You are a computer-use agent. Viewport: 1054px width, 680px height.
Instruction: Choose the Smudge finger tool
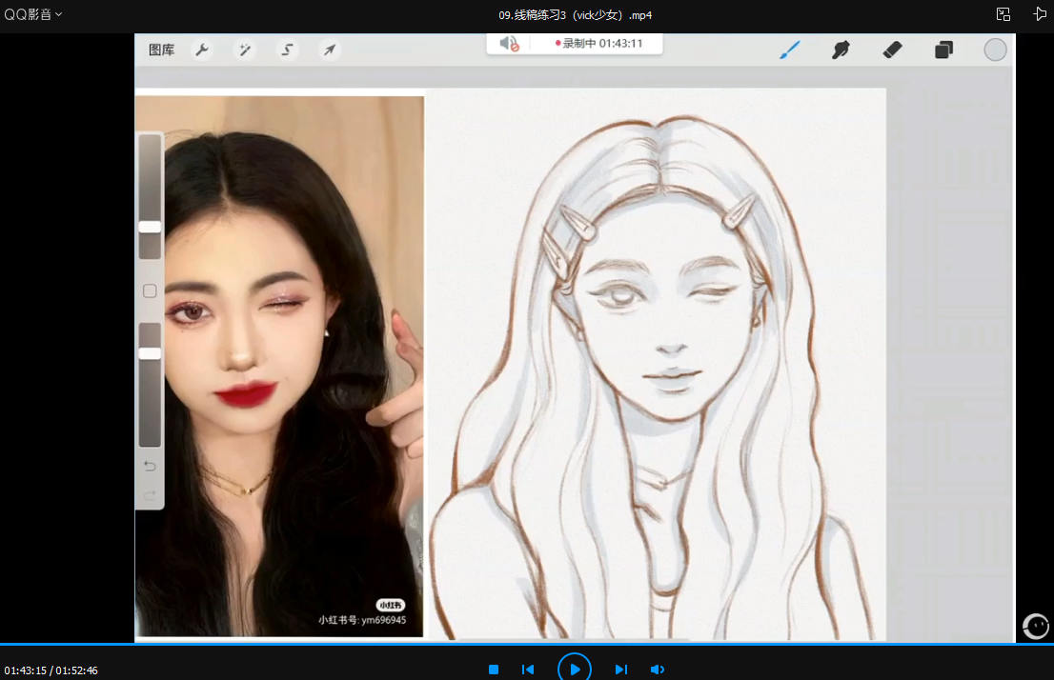click(x=841, y=50)
